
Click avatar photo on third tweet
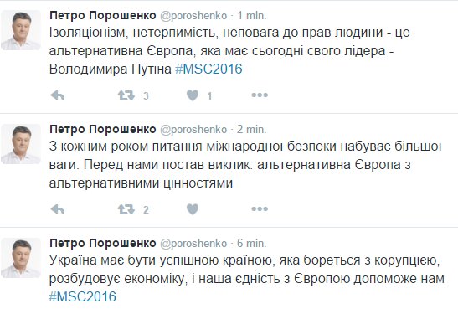[x=21, y=258]
